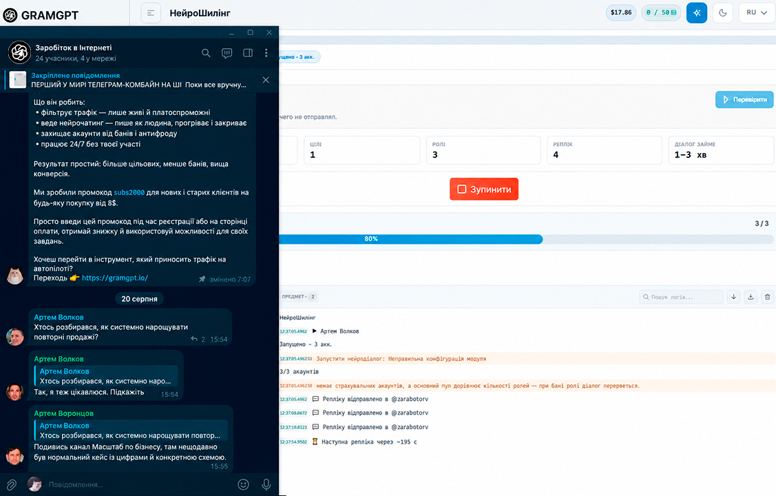
Task: Click the ПРЕДМЕТ - 2 filter tag
Action: point(299,296)
